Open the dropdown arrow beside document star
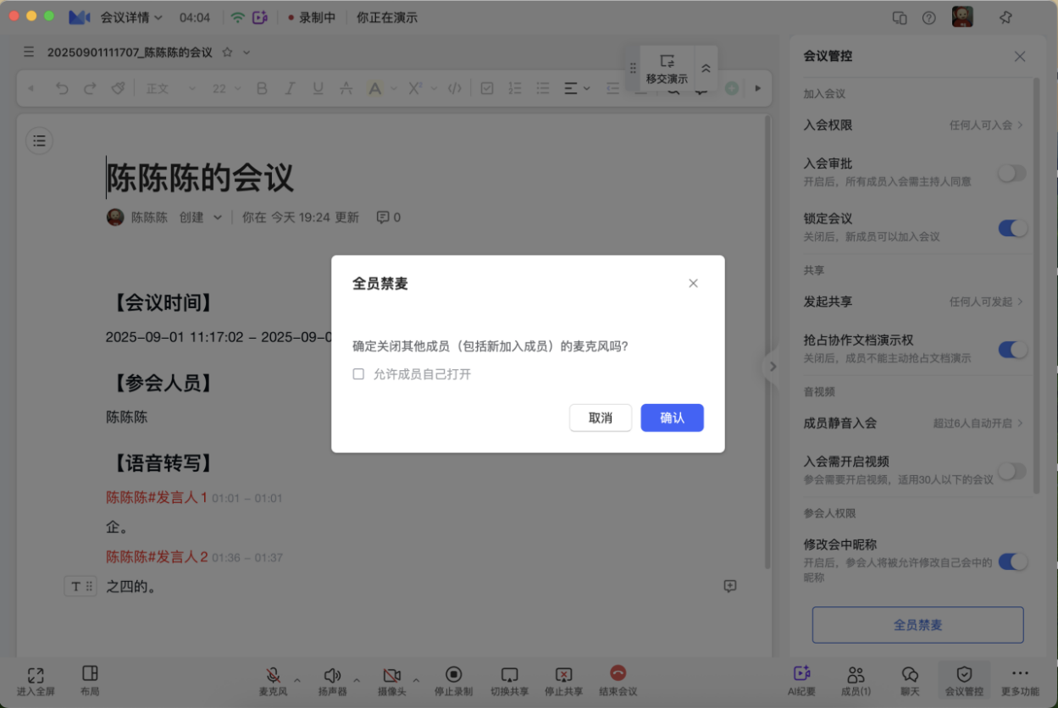The image size is (1058, 708). [x=246, y=53]
